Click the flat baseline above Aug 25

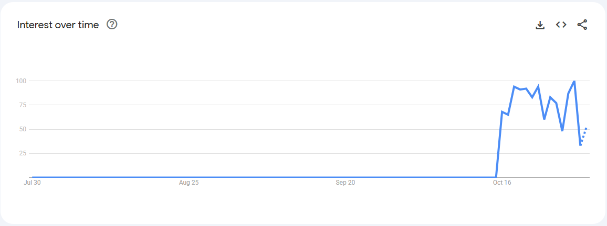click(x=189, y=177)
